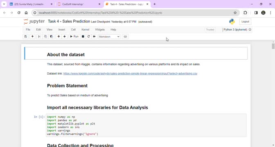The width and height of the screenshot is (275, 147).
Task: Save notebook with the floppy disk icon
Action: 26,37
